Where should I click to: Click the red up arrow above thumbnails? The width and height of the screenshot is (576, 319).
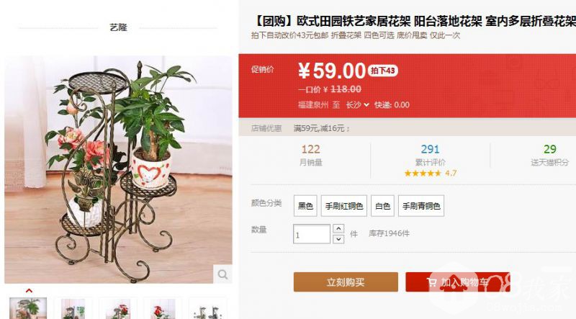(x=29, y=291)
